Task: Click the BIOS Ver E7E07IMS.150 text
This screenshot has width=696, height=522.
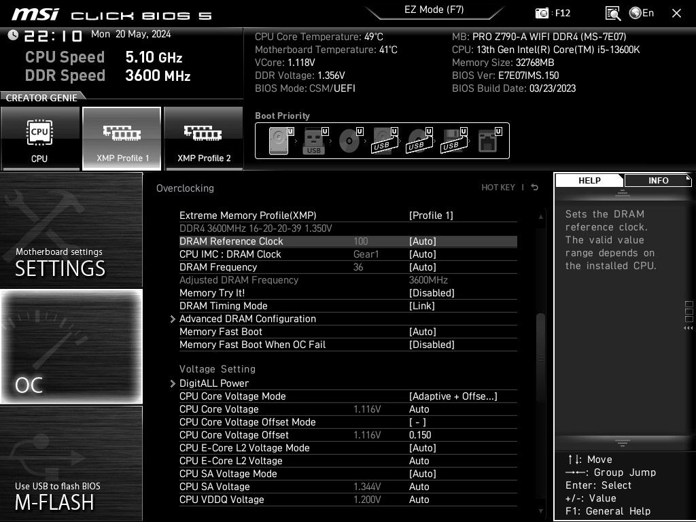Action: [x=505, y=75]
